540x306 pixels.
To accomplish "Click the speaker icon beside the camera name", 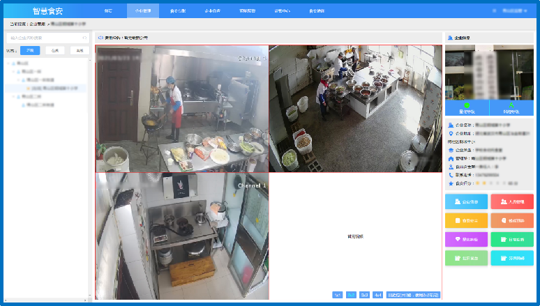I will [x=100, y=38].
